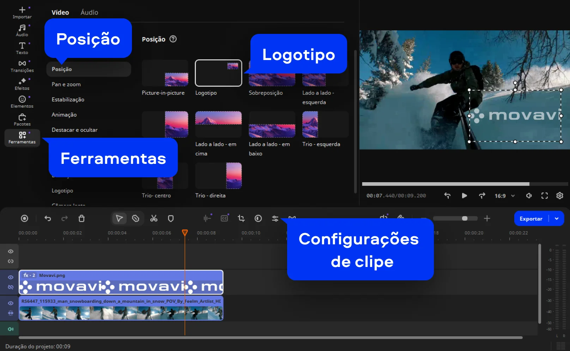Choose the Logotipo position preset thumbnail

[218, 73]
